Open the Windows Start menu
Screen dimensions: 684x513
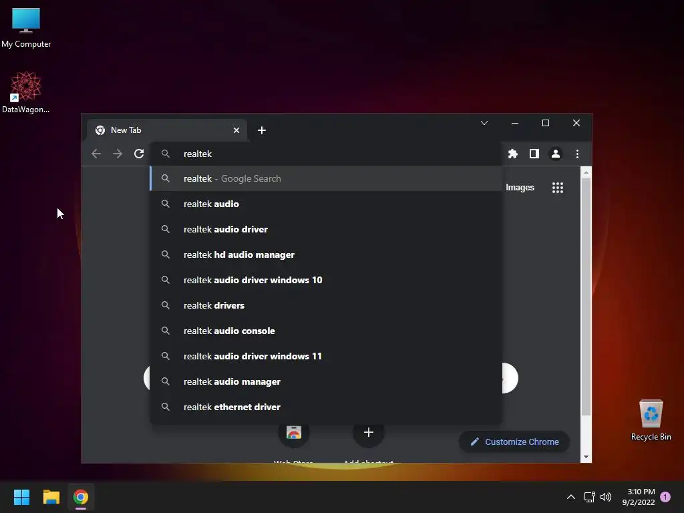coord(21,497)
